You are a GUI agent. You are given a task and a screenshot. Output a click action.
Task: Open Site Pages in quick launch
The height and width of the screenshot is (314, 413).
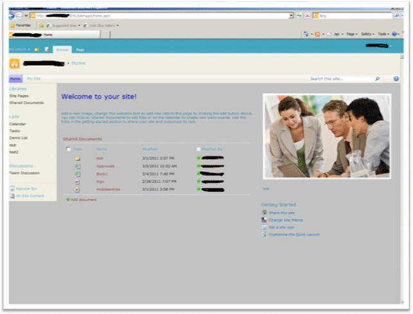(19, 96)
